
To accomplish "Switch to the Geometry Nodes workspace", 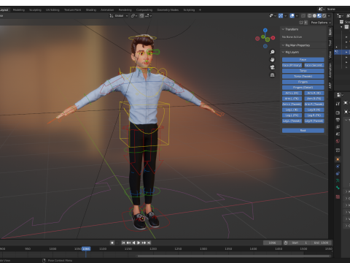I will coord(168,9).
